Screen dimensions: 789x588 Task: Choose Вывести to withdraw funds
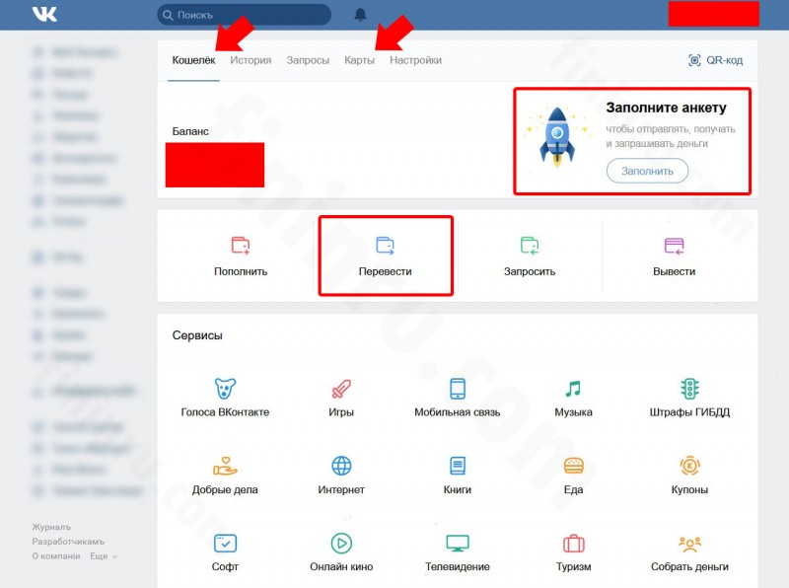coord(675,256)
